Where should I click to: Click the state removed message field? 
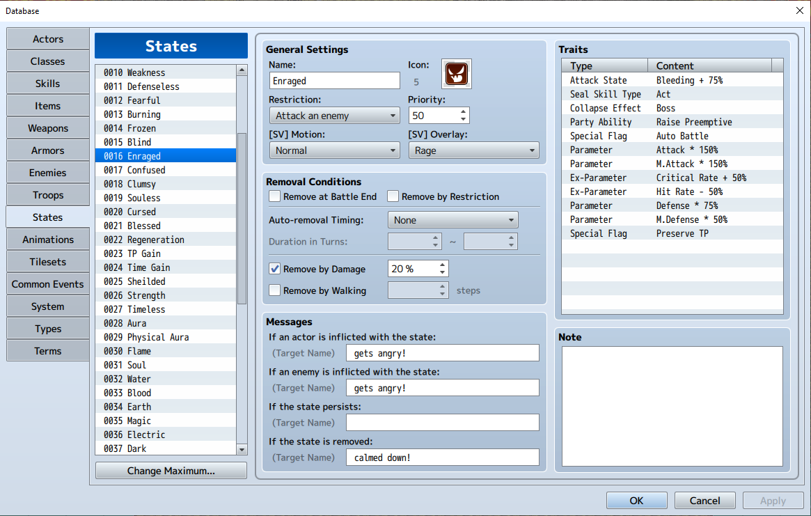click(442, 457)
